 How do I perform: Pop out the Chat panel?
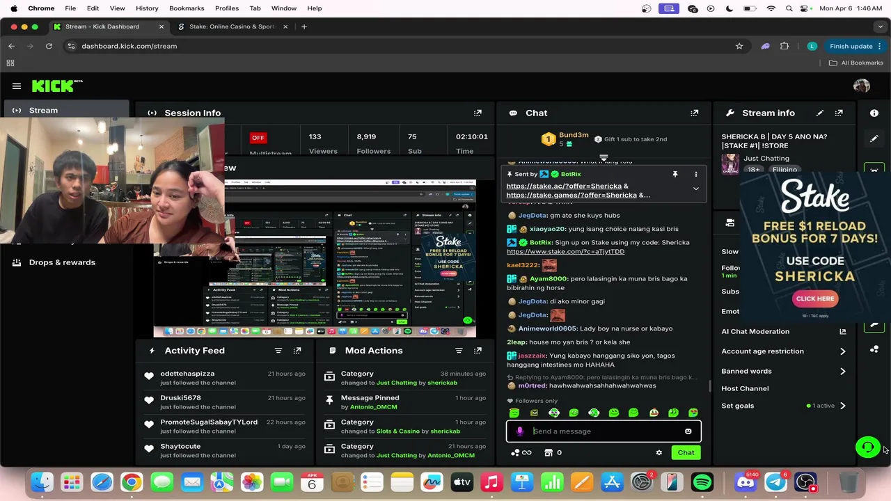[x=695, y=113]
